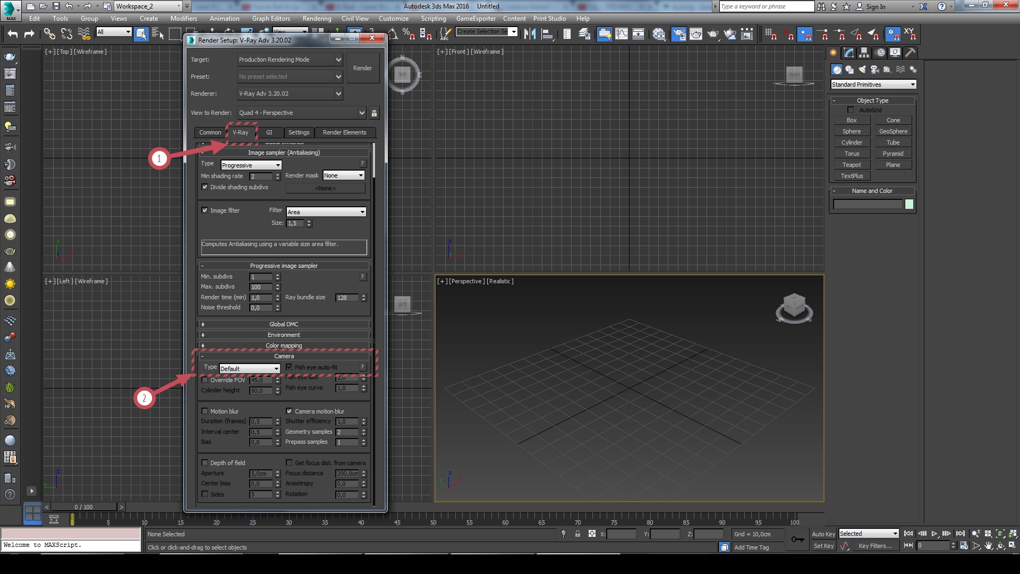Expand the Global DMC rollout
1020x574 pixels.
(284, 324)
